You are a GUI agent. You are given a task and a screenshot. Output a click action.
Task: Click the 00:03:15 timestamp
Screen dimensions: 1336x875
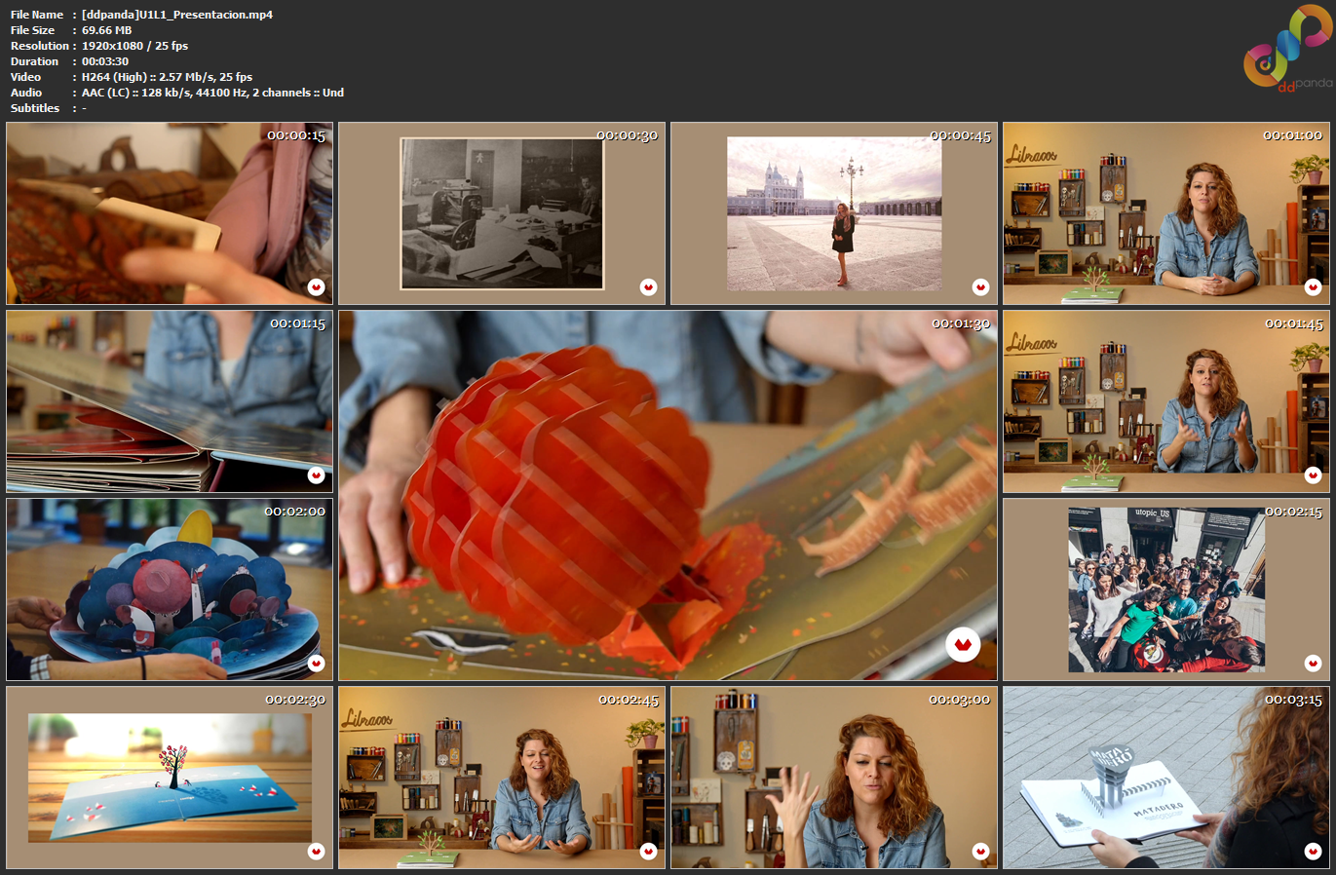point(1294,700)
